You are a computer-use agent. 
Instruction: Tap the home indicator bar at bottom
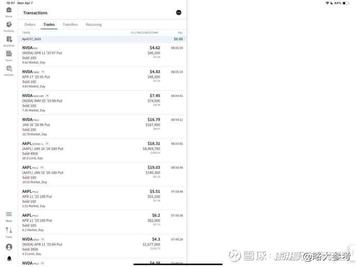(x=178, y=264)
